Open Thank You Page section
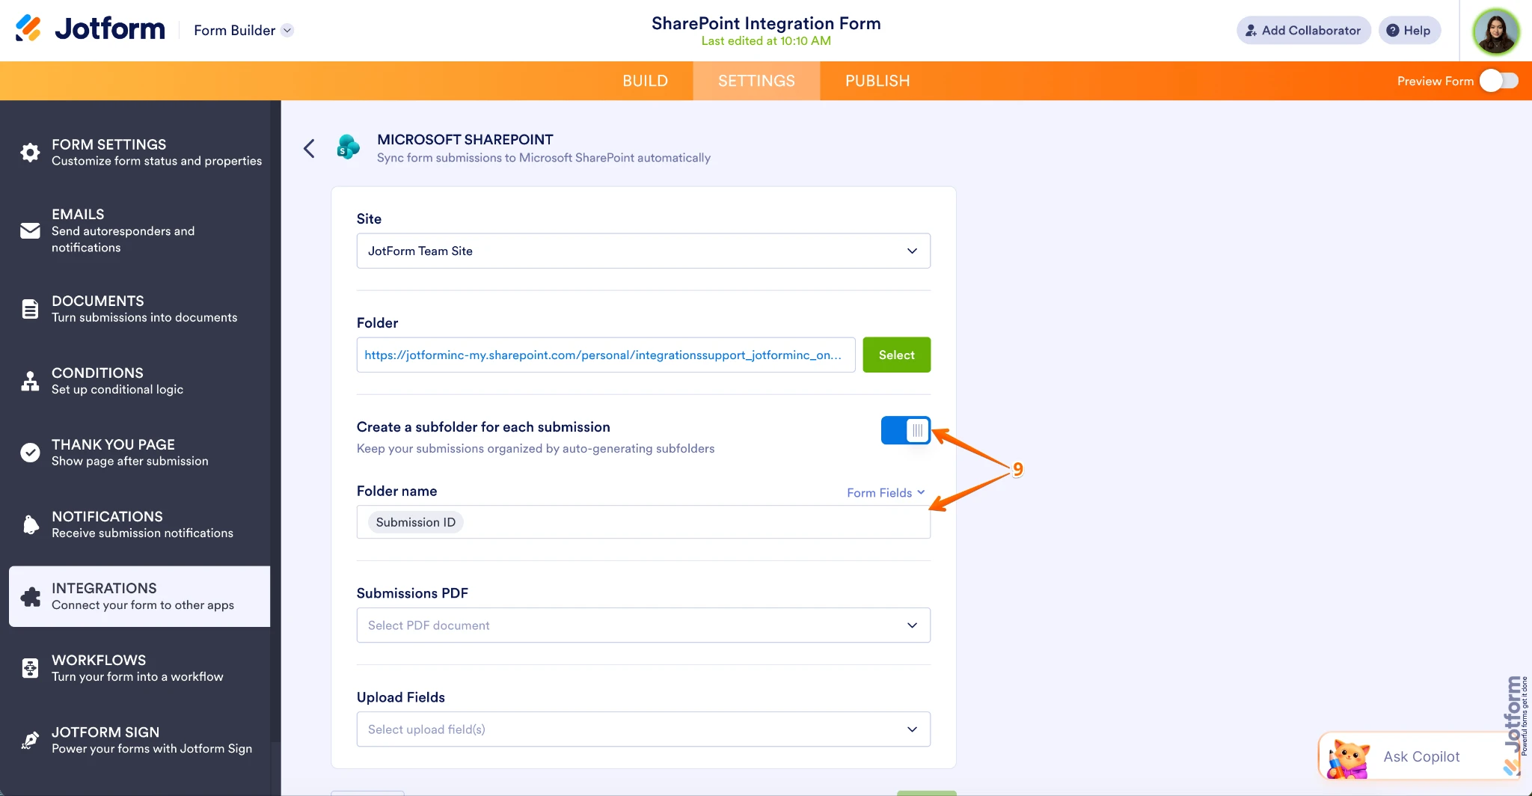This screenshot has width=1532, height=796. [140, 452]
